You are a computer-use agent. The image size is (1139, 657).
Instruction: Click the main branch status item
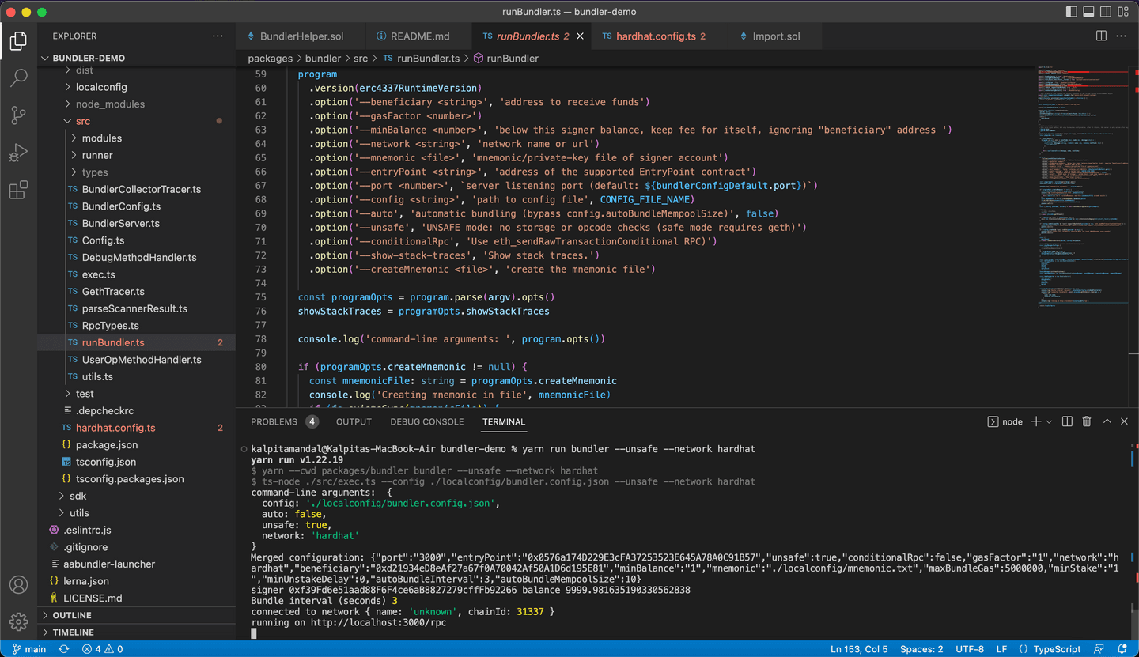pos(29,649)
